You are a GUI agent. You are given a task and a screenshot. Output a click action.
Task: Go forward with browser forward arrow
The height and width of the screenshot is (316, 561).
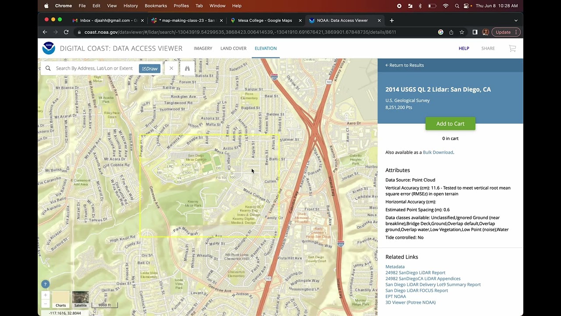point(55,32)
